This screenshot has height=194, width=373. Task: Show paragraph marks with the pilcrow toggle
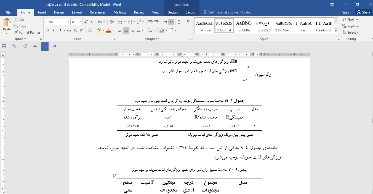[x=188, y=21]
